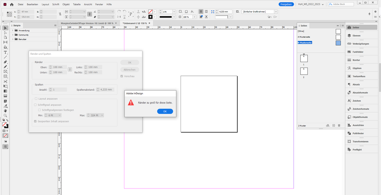
Task: Open the HsH_WS_2022_2023 workspace dropdown
Action: pos(311,4)
